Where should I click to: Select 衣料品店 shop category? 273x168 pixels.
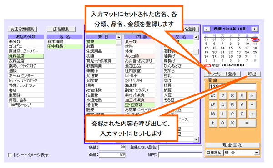point(26,61)
